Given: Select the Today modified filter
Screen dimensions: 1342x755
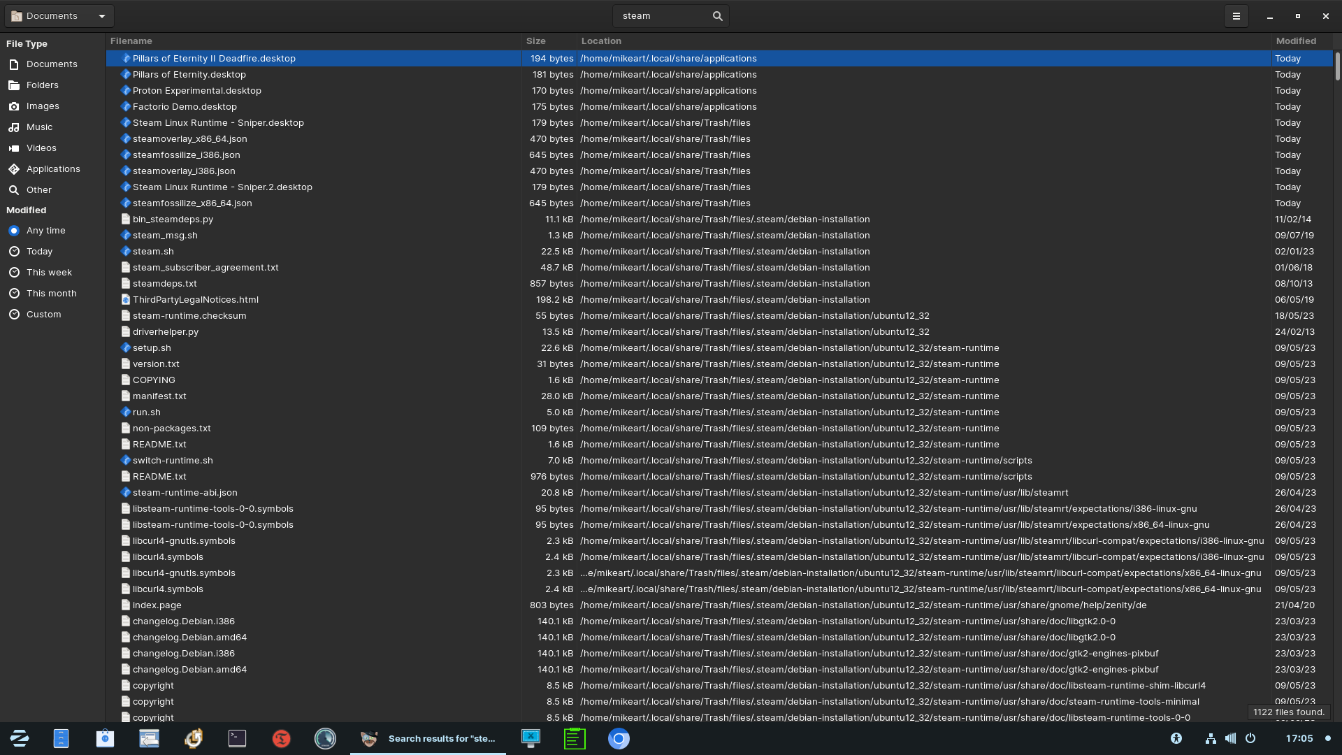Looking at the screenshot, I should click(x=40, y=251).
